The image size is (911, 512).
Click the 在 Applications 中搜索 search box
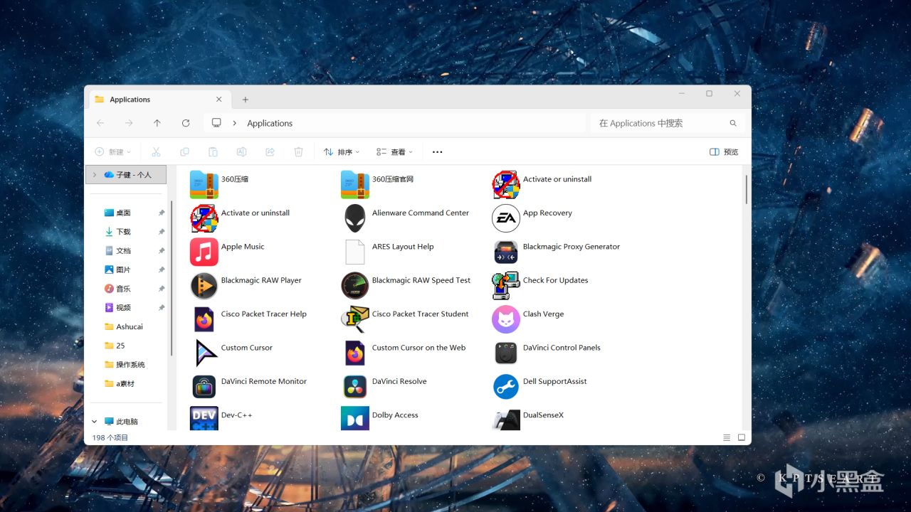(668, 123)
